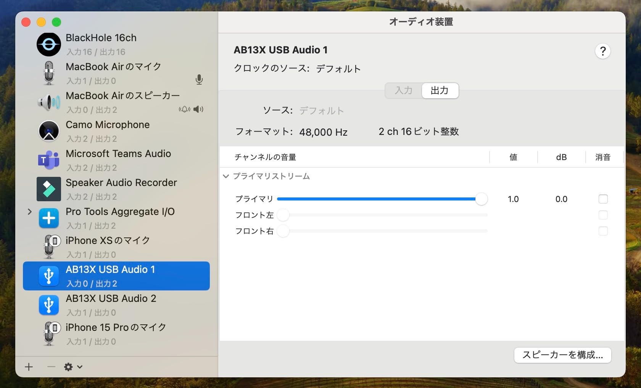641x388 pixels.
Task: Click the help question mark icon
Action: 602,51
